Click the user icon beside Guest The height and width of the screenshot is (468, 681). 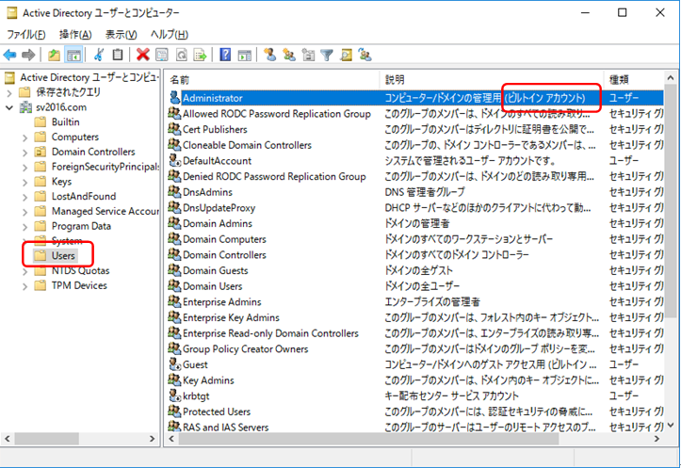174,364
